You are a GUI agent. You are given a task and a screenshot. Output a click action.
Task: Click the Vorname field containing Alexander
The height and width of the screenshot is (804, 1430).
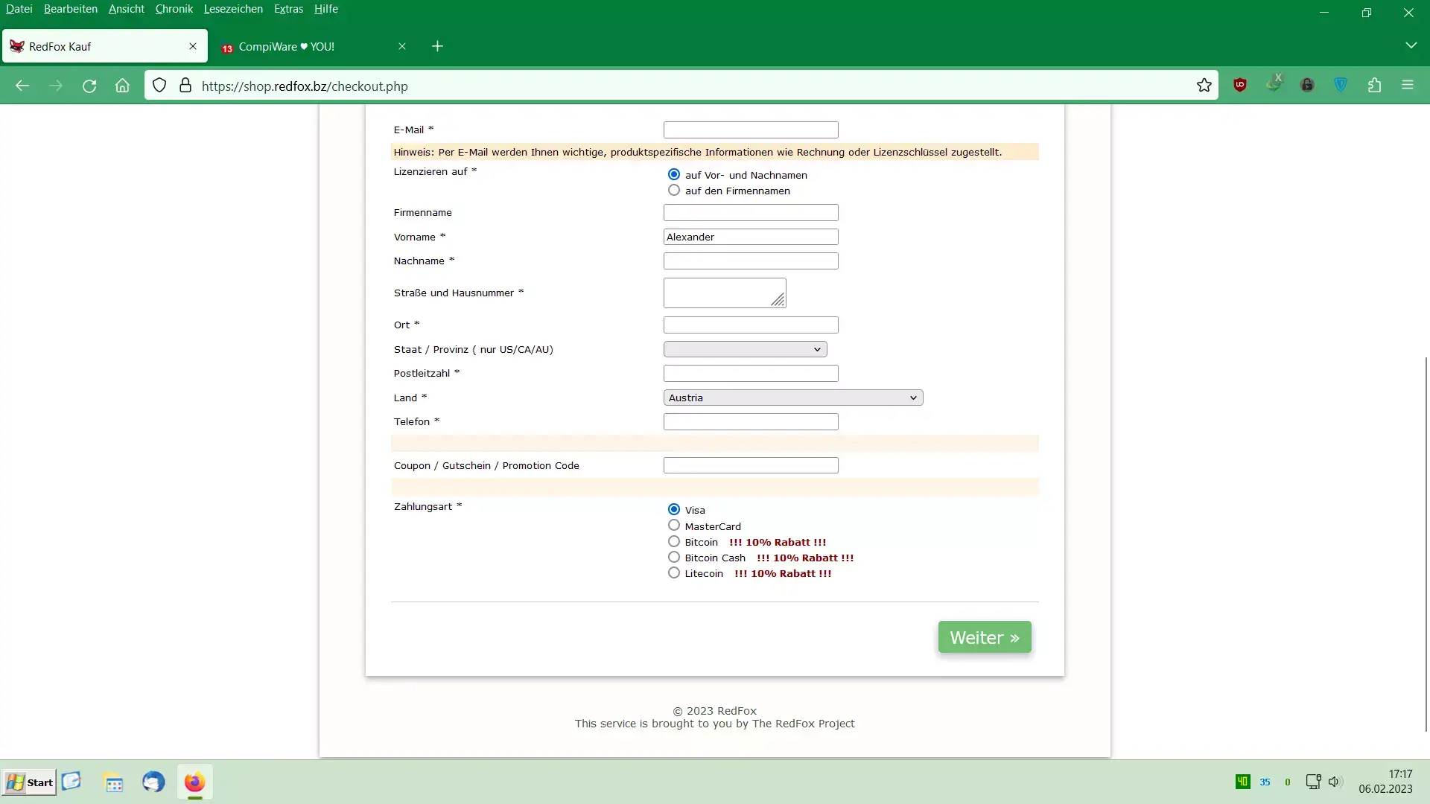pos(751,237)
